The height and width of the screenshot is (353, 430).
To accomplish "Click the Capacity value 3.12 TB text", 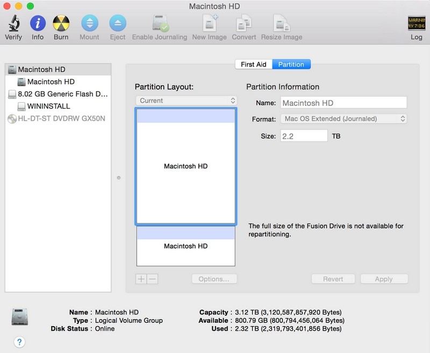I will pyautogui.click(x=288, y=313).
